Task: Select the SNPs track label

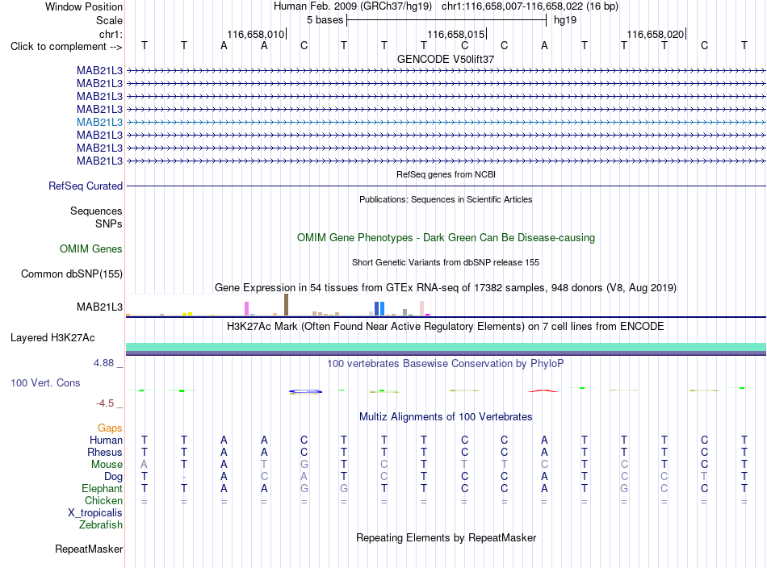Action: tap(109, 223)
